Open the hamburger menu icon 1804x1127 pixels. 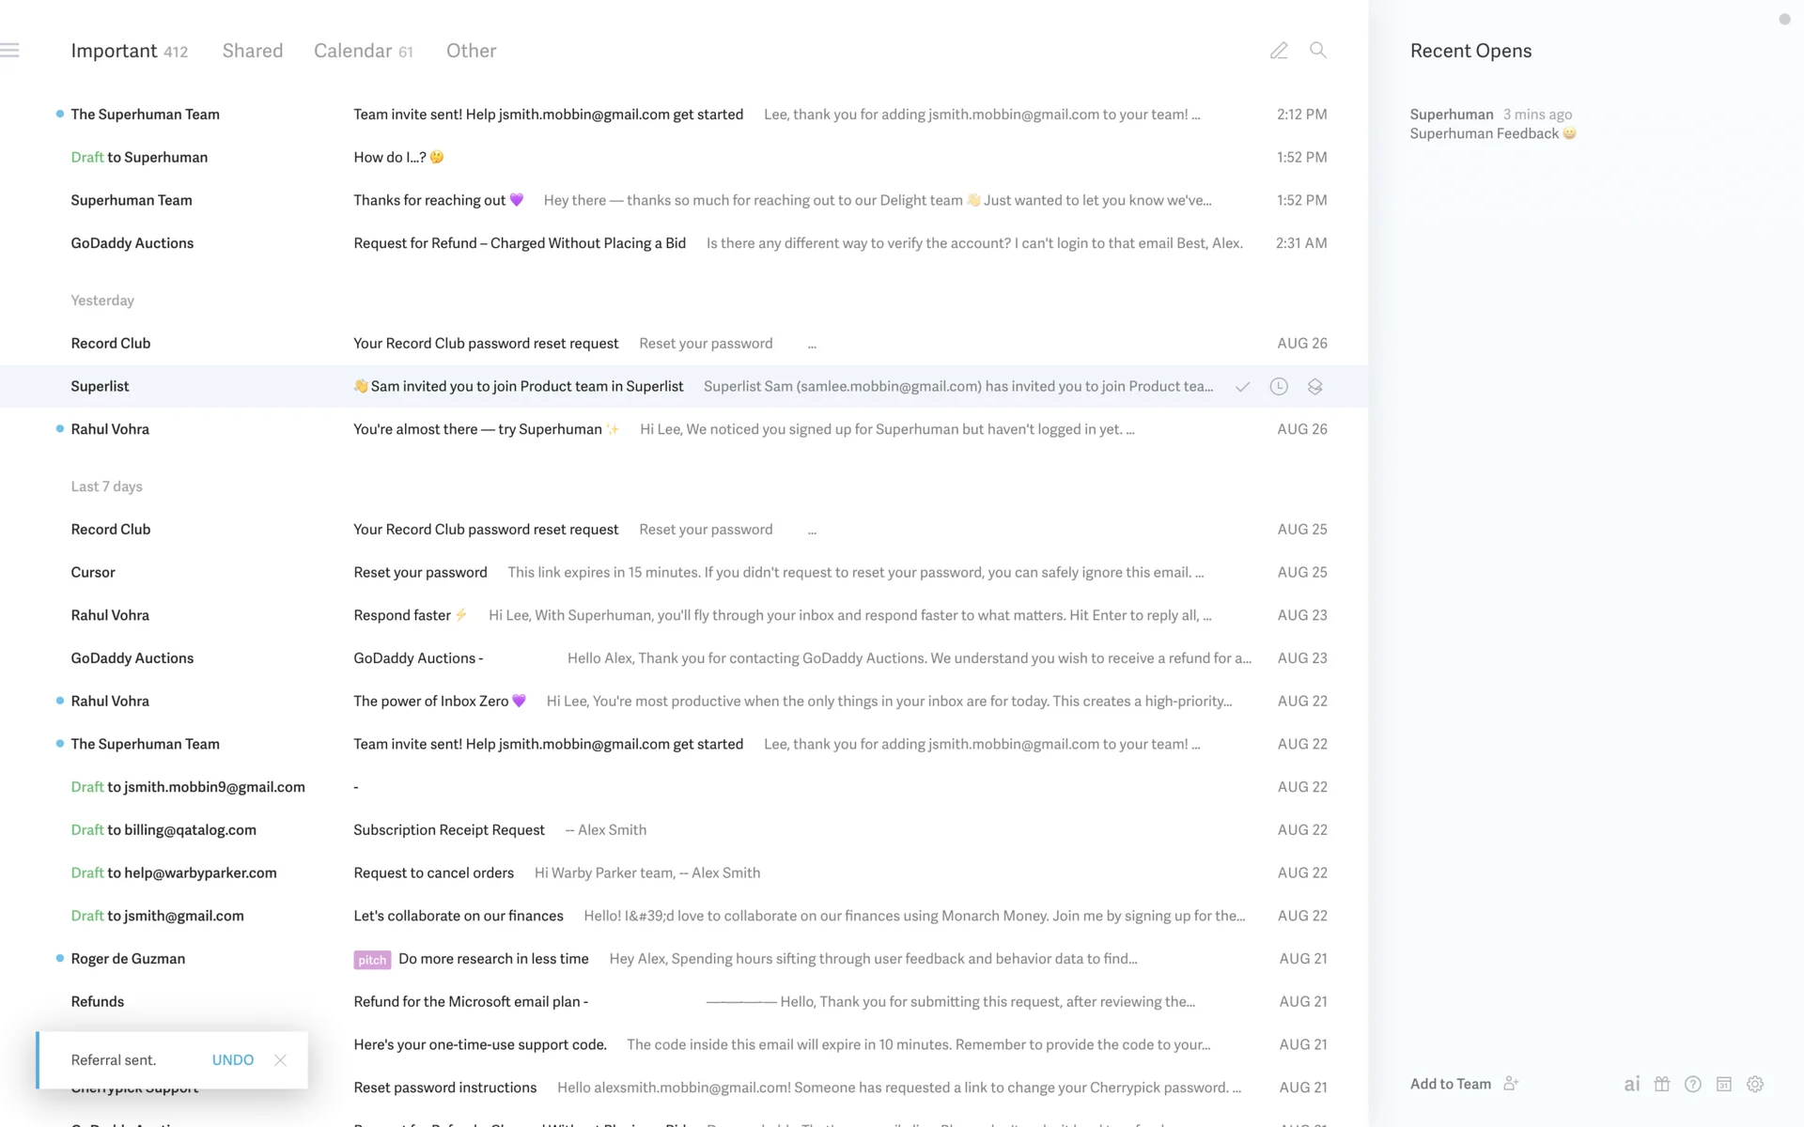(10, 51)
